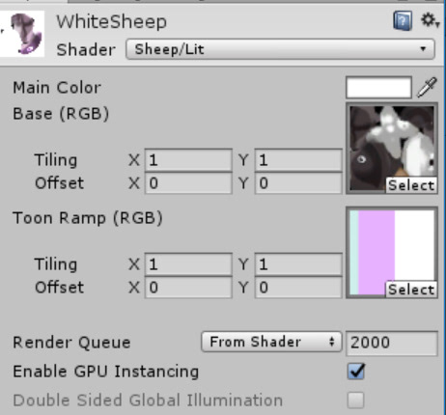Edit Toon Ramp Tiling X field
446x415 pixels.
click(x=188, y=264)
